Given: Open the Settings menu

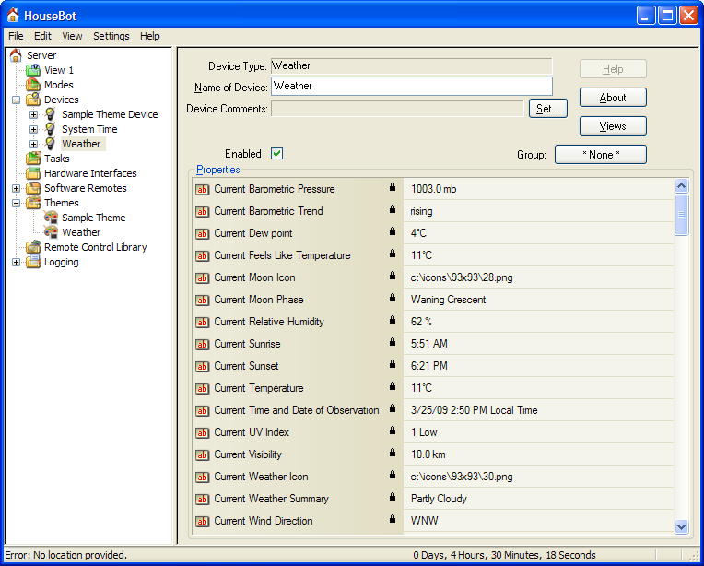Looking at the screenshot, I should [111, 36].
